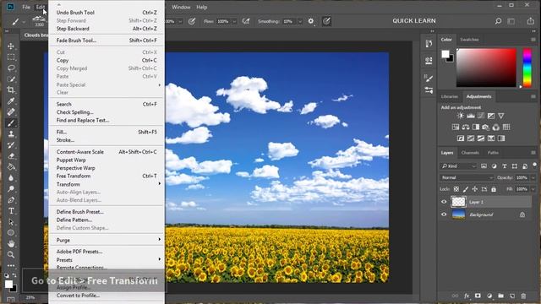
Task: Open the File menu
Action: (26, 7)
